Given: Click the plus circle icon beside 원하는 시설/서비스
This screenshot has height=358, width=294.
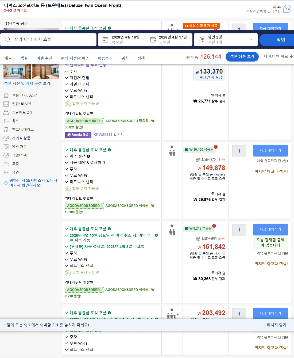Looking at the screenshot, I should tap(6, 183).
